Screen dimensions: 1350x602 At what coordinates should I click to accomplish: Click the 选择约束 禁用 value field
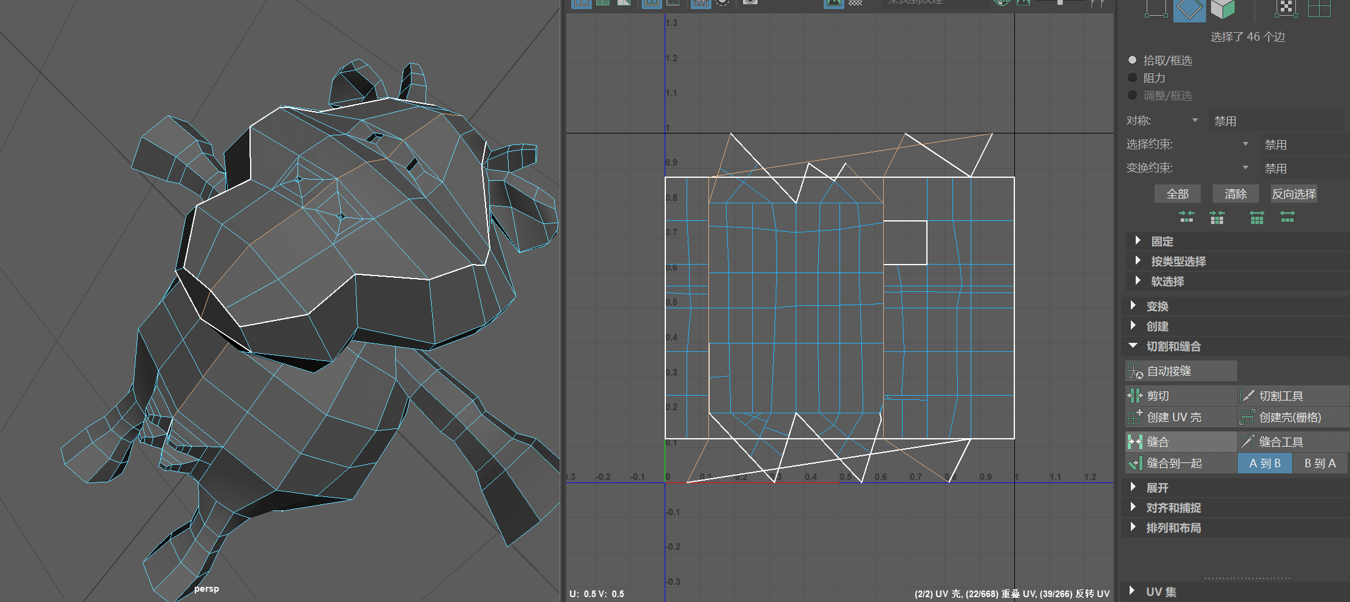pyautogui.click(x=1302, y=144)
